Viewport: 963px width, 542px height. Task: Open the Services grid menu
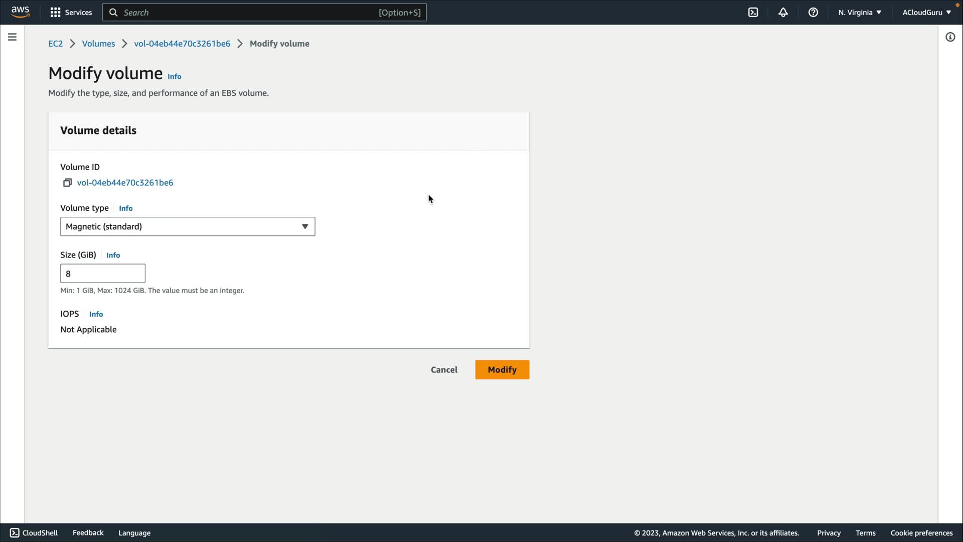tap(71, 13)
